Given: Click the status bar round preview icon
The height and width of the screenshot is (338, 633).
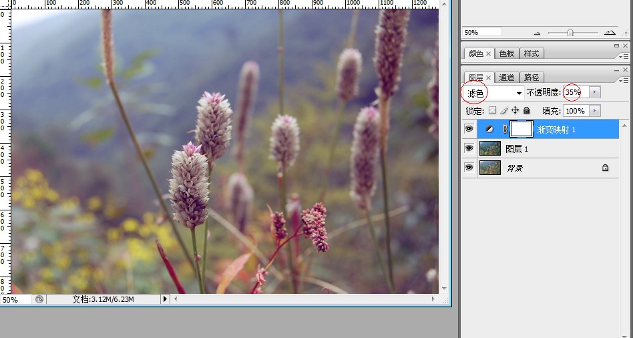Looking at the screenshot, I should click(x=39, y=300).
